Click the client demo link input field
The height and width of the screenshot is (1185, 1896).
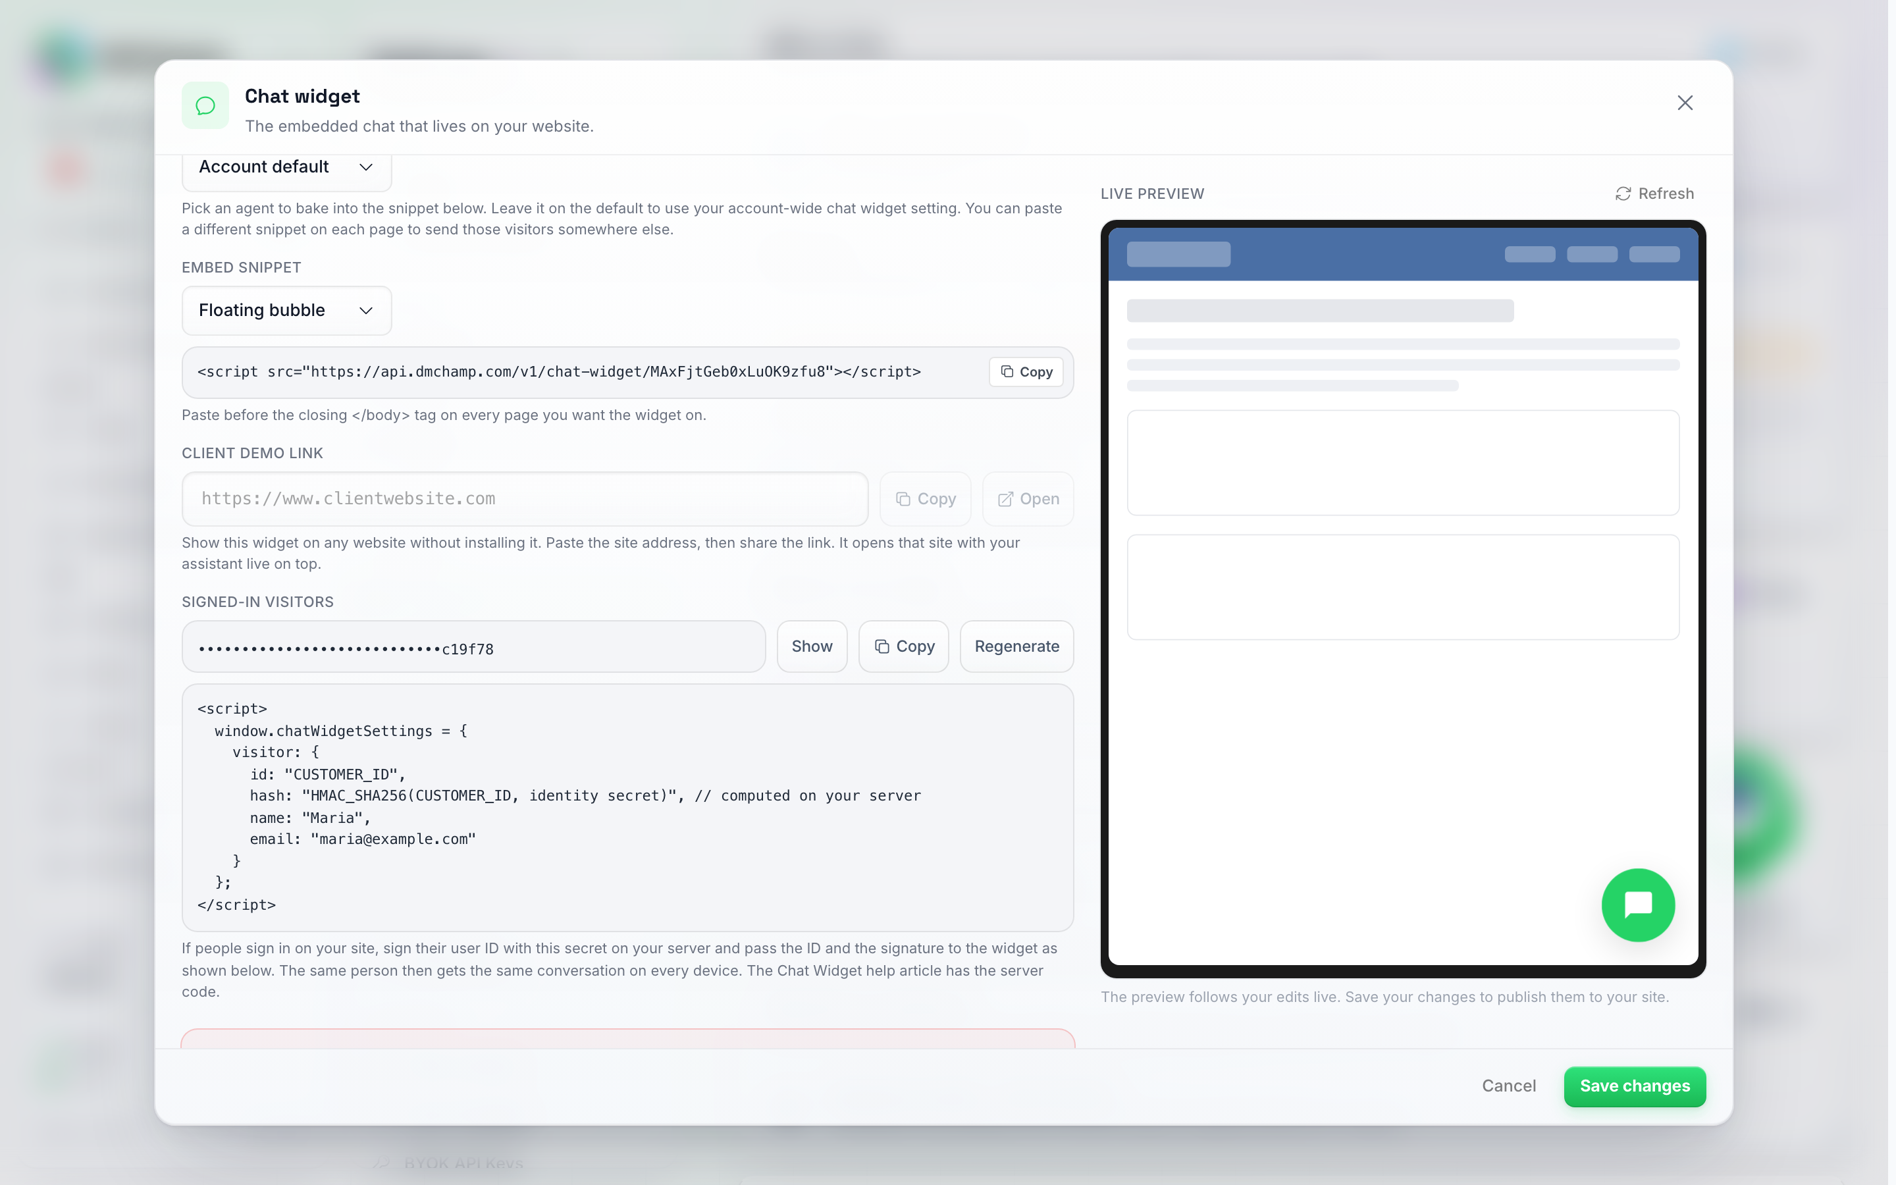point(525,498)
